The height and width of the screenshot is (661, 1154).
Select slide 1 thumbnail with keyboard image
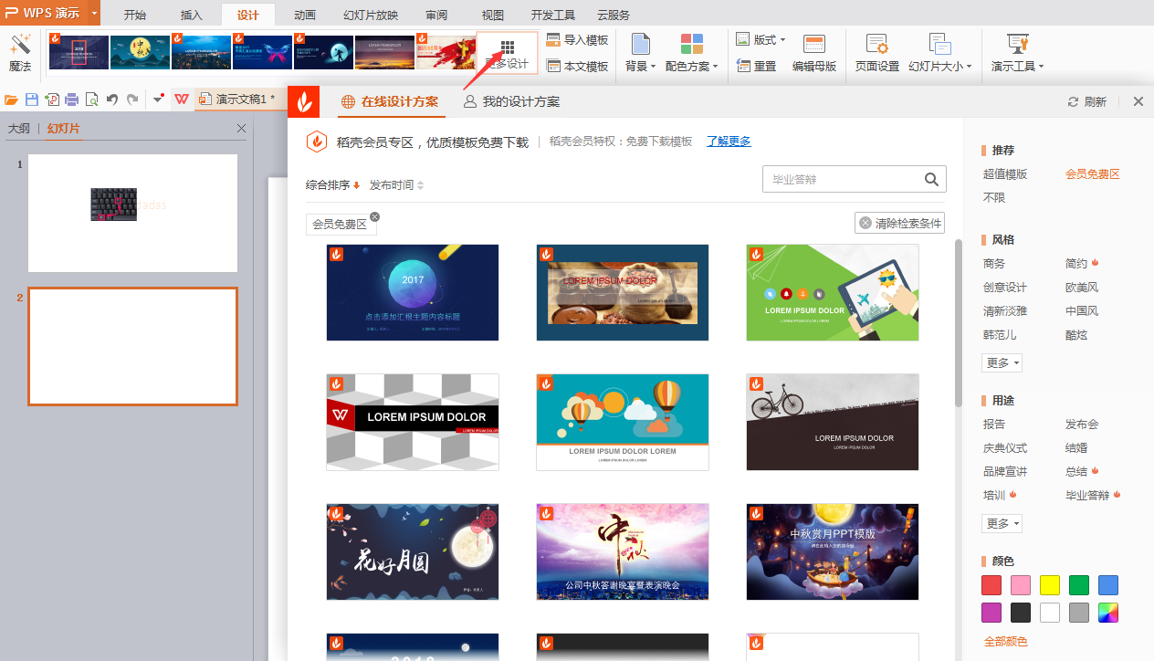click(x=132, y=213)
